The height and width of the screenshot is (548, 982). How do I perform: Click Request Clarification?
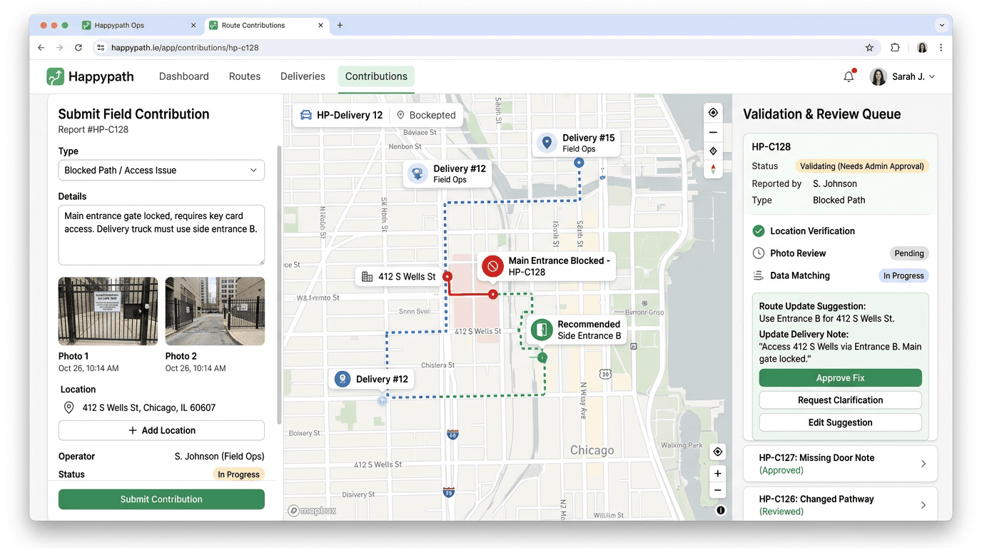pyautogui.click(x=840, y=400)
